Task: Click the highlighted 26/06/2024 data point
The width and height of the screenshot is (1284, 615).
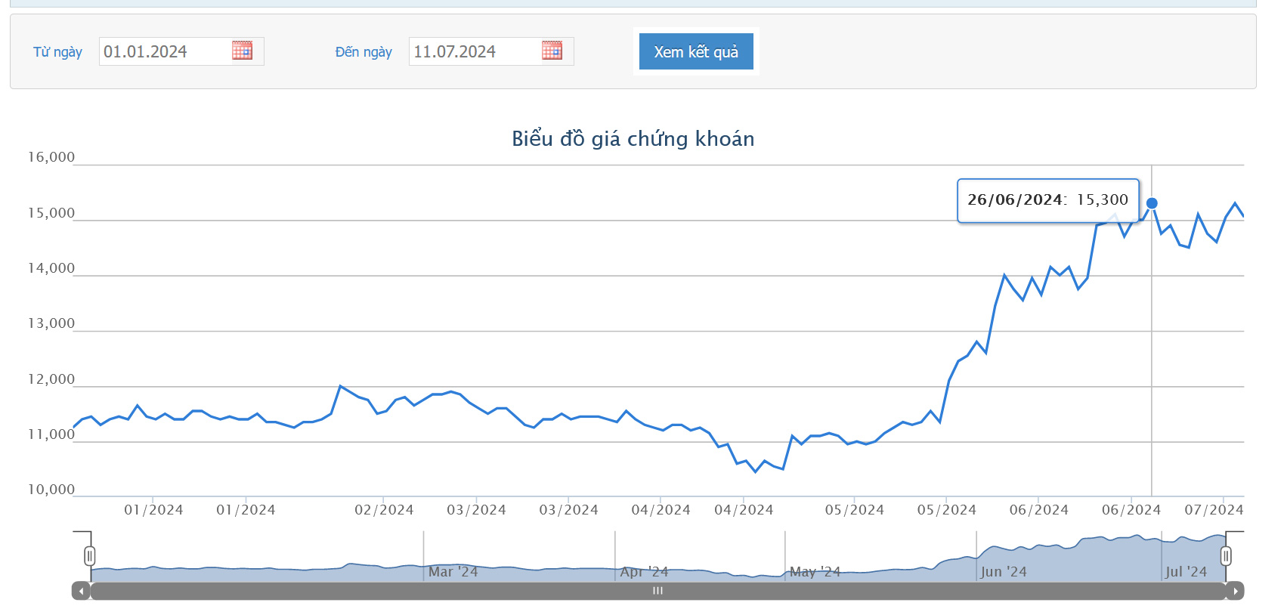Action: coord(1152,203)
